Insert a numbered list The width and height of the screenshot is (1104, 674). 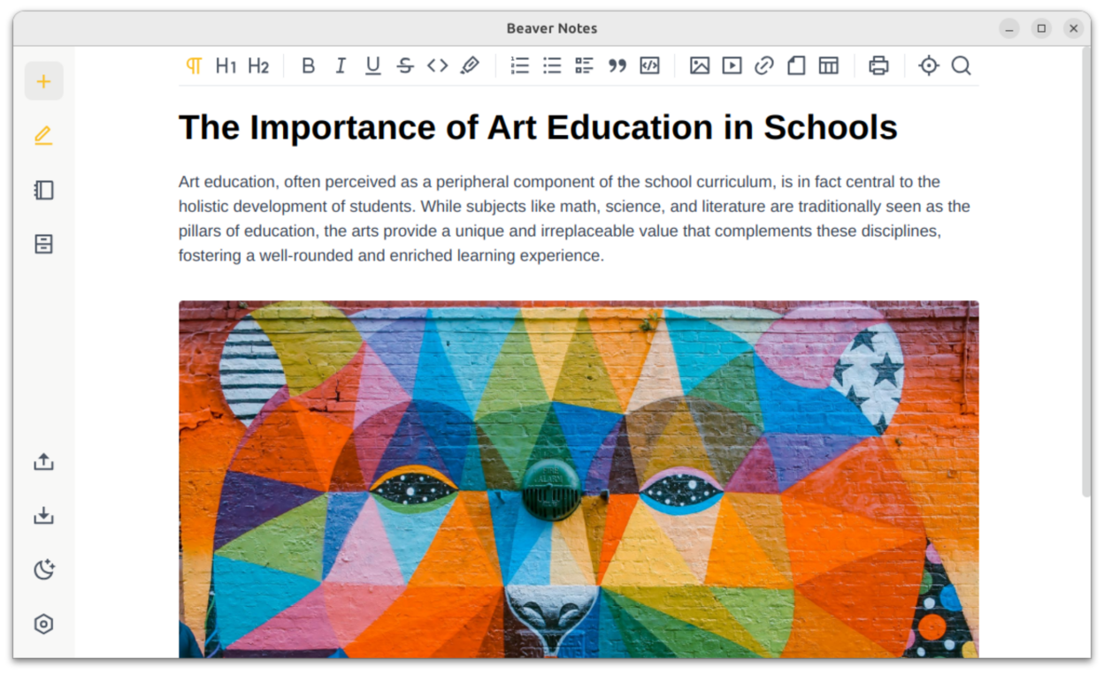click(520, 65)
